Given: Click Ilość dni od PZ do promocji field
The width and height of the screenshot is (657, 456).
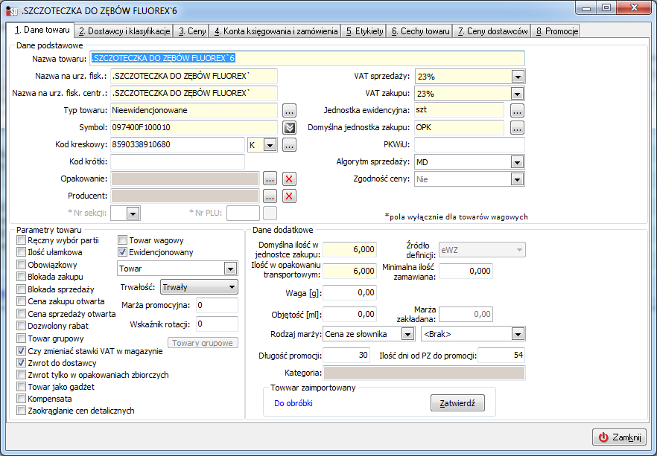Looking at the screenshot, I should pos(501,355).
